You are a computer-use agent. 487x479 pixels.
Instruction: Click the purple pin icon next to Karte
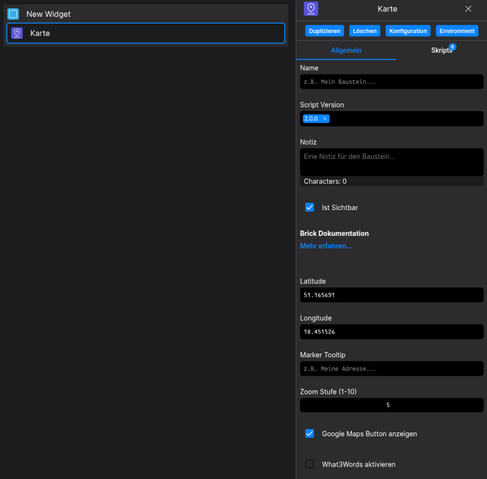16,33
